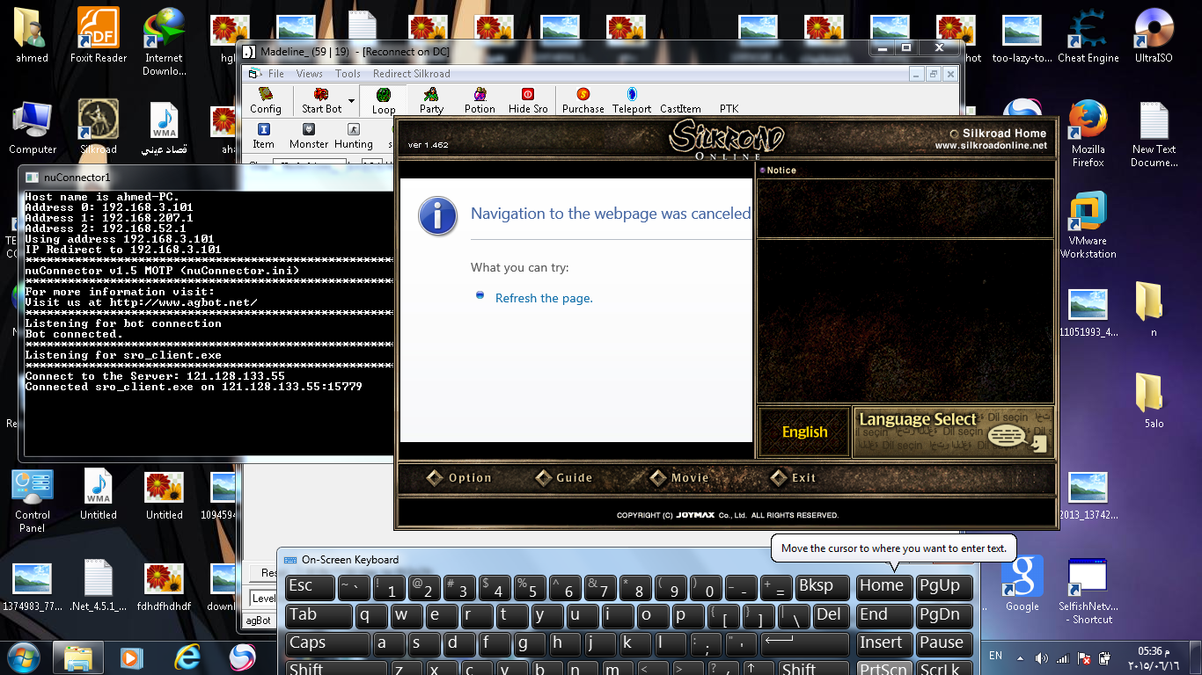Viewport: 1202px width, 675px height.
Task: Open the Language Select banner
Action: pyautogui.click(x=953, y=432)
